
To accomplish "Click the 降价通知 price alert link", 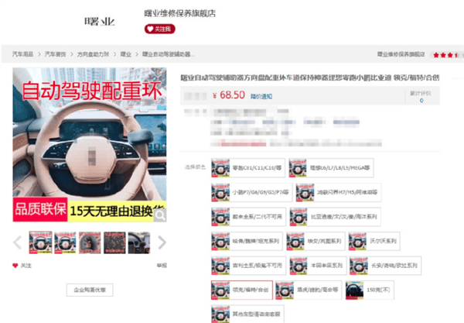I will 264,96.
